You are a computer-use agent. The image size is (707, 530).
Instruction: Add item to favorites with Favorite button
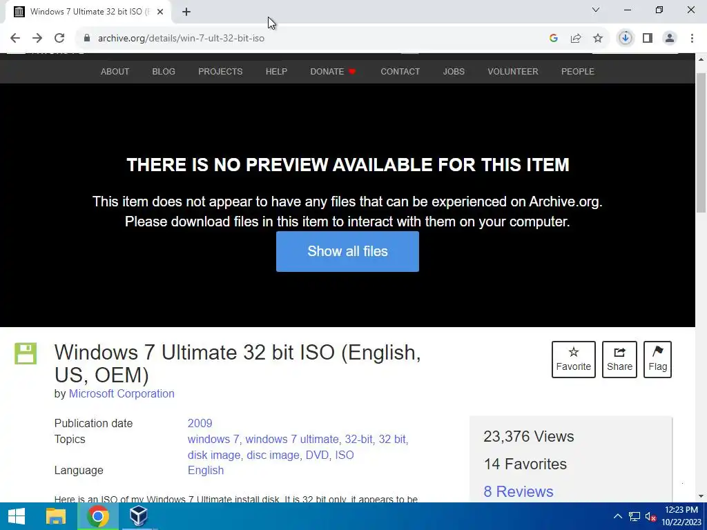574,360
